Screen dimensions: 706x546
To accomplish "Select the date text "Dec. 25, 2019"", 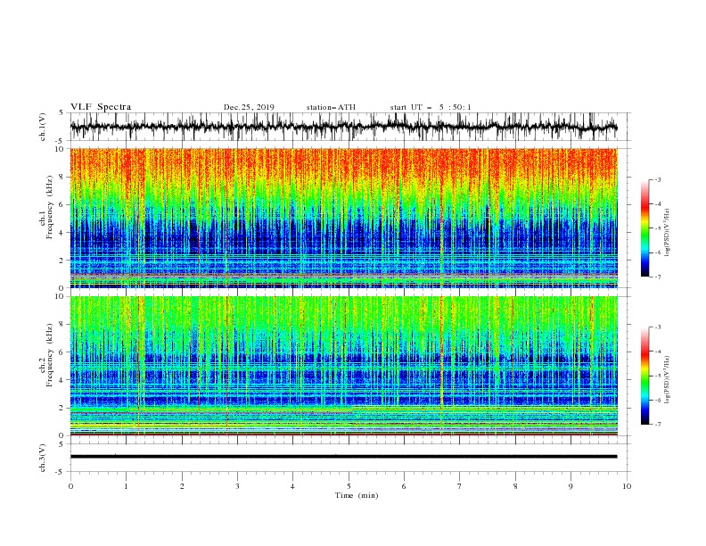I will point(249,107).
